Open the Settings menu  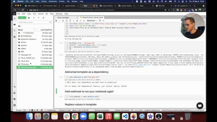pyautogui.click(x=59, y=14)
